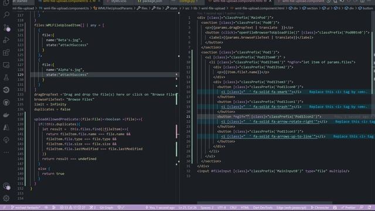
Task: Open the Testing beaker icon
Action: [6, 77]
